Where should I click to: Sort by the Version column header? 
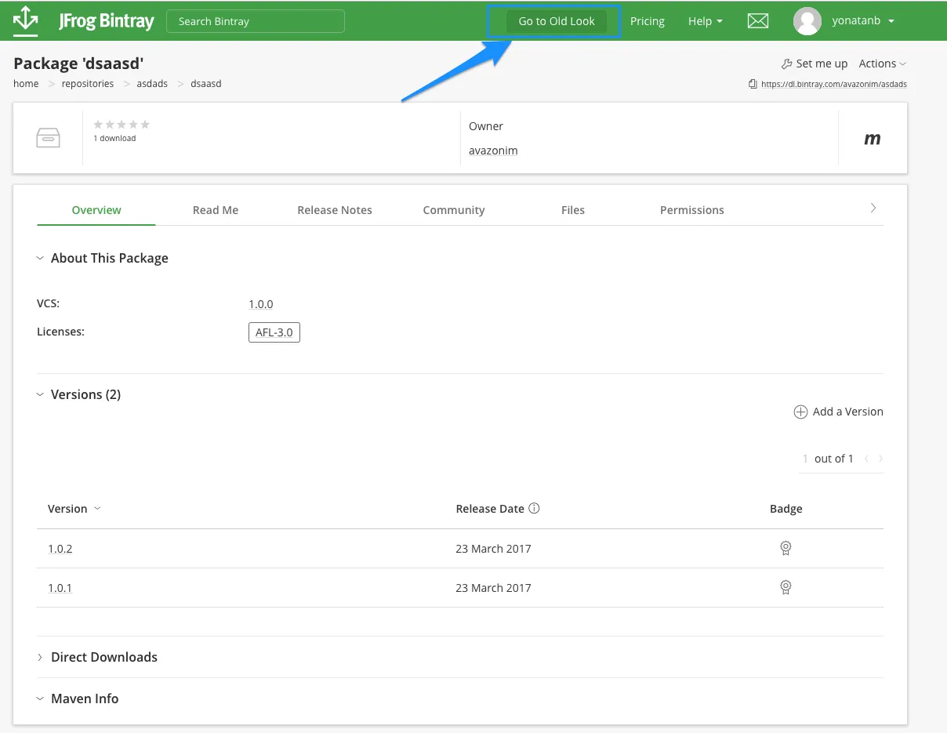pyautogui.click(x=74, y=508)
